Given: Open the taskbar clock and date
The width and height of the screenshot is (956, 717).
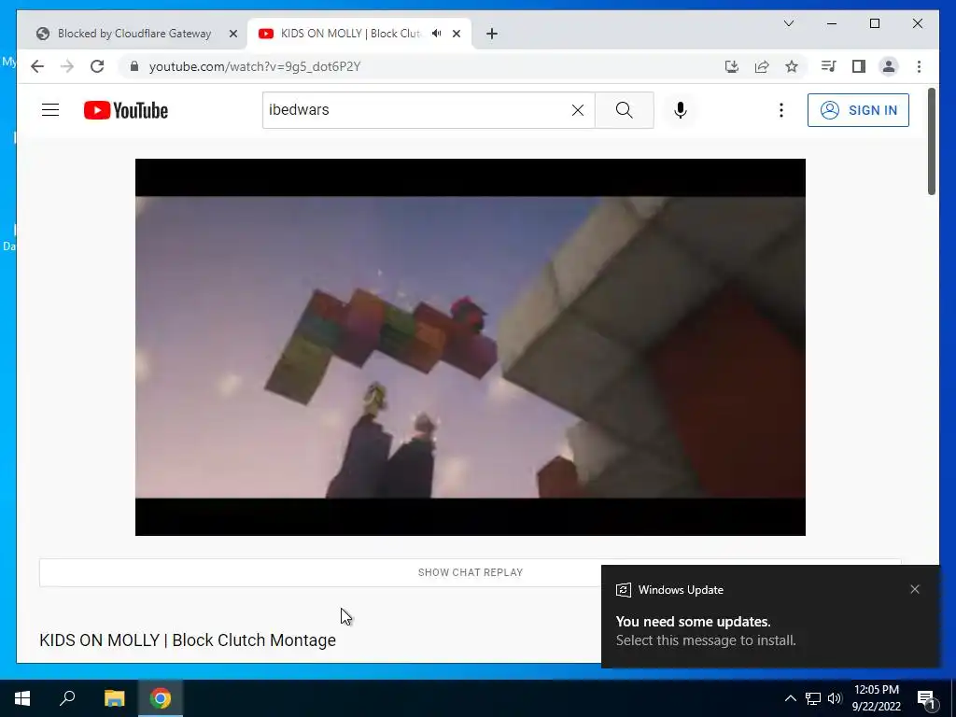Looking at the screenshot, I should click(x=876, y=698).
